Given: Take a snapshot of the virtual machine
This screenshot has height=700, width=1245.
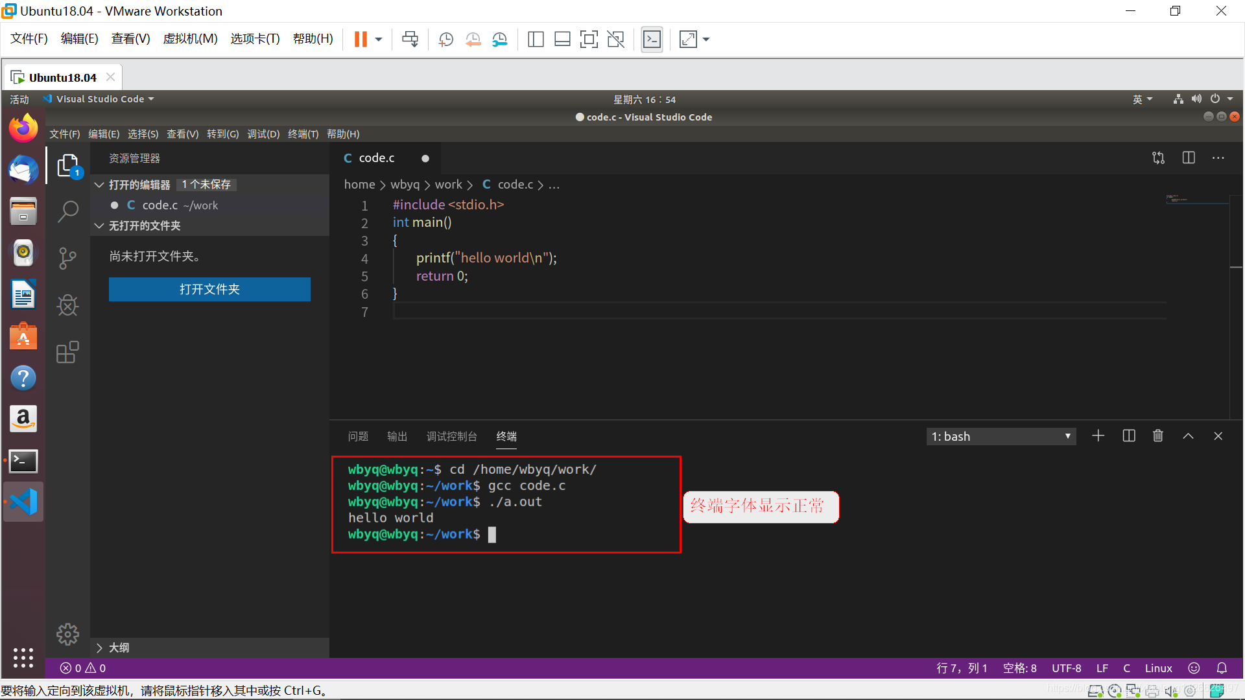Looking at the screenshot, I should [x=445, y=39].
